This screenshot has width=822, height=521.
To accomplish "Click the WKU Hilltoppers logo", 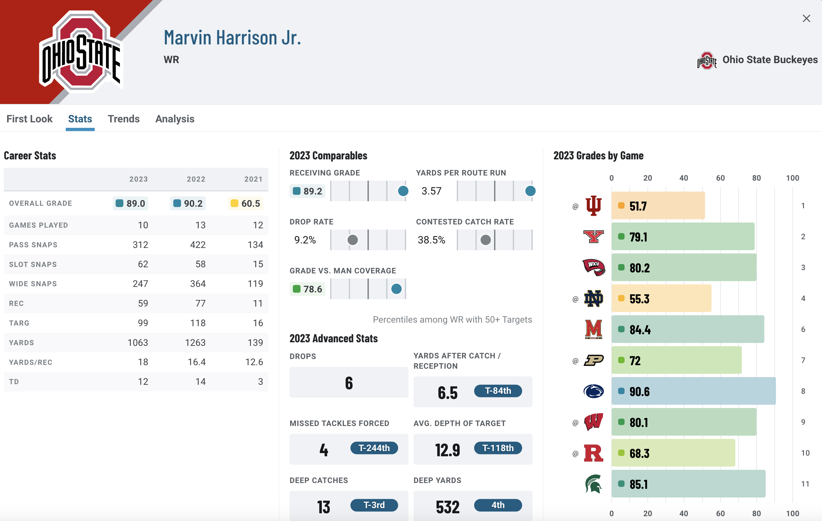I will pyautogui.click(x=593, y=268).
